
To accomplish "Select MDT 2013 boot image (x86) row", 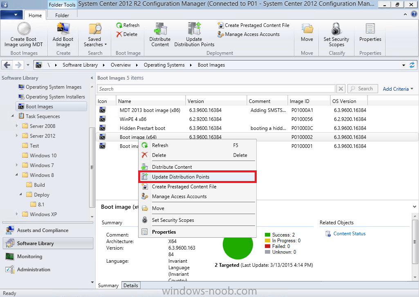I will tap(257, 110).
